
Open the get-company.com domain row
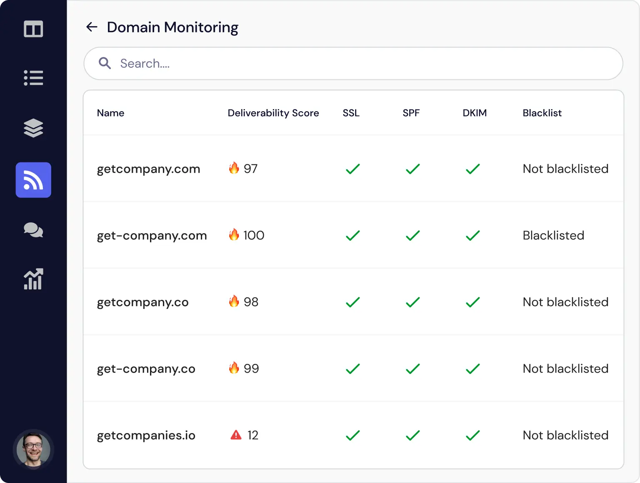pos(353,235)
